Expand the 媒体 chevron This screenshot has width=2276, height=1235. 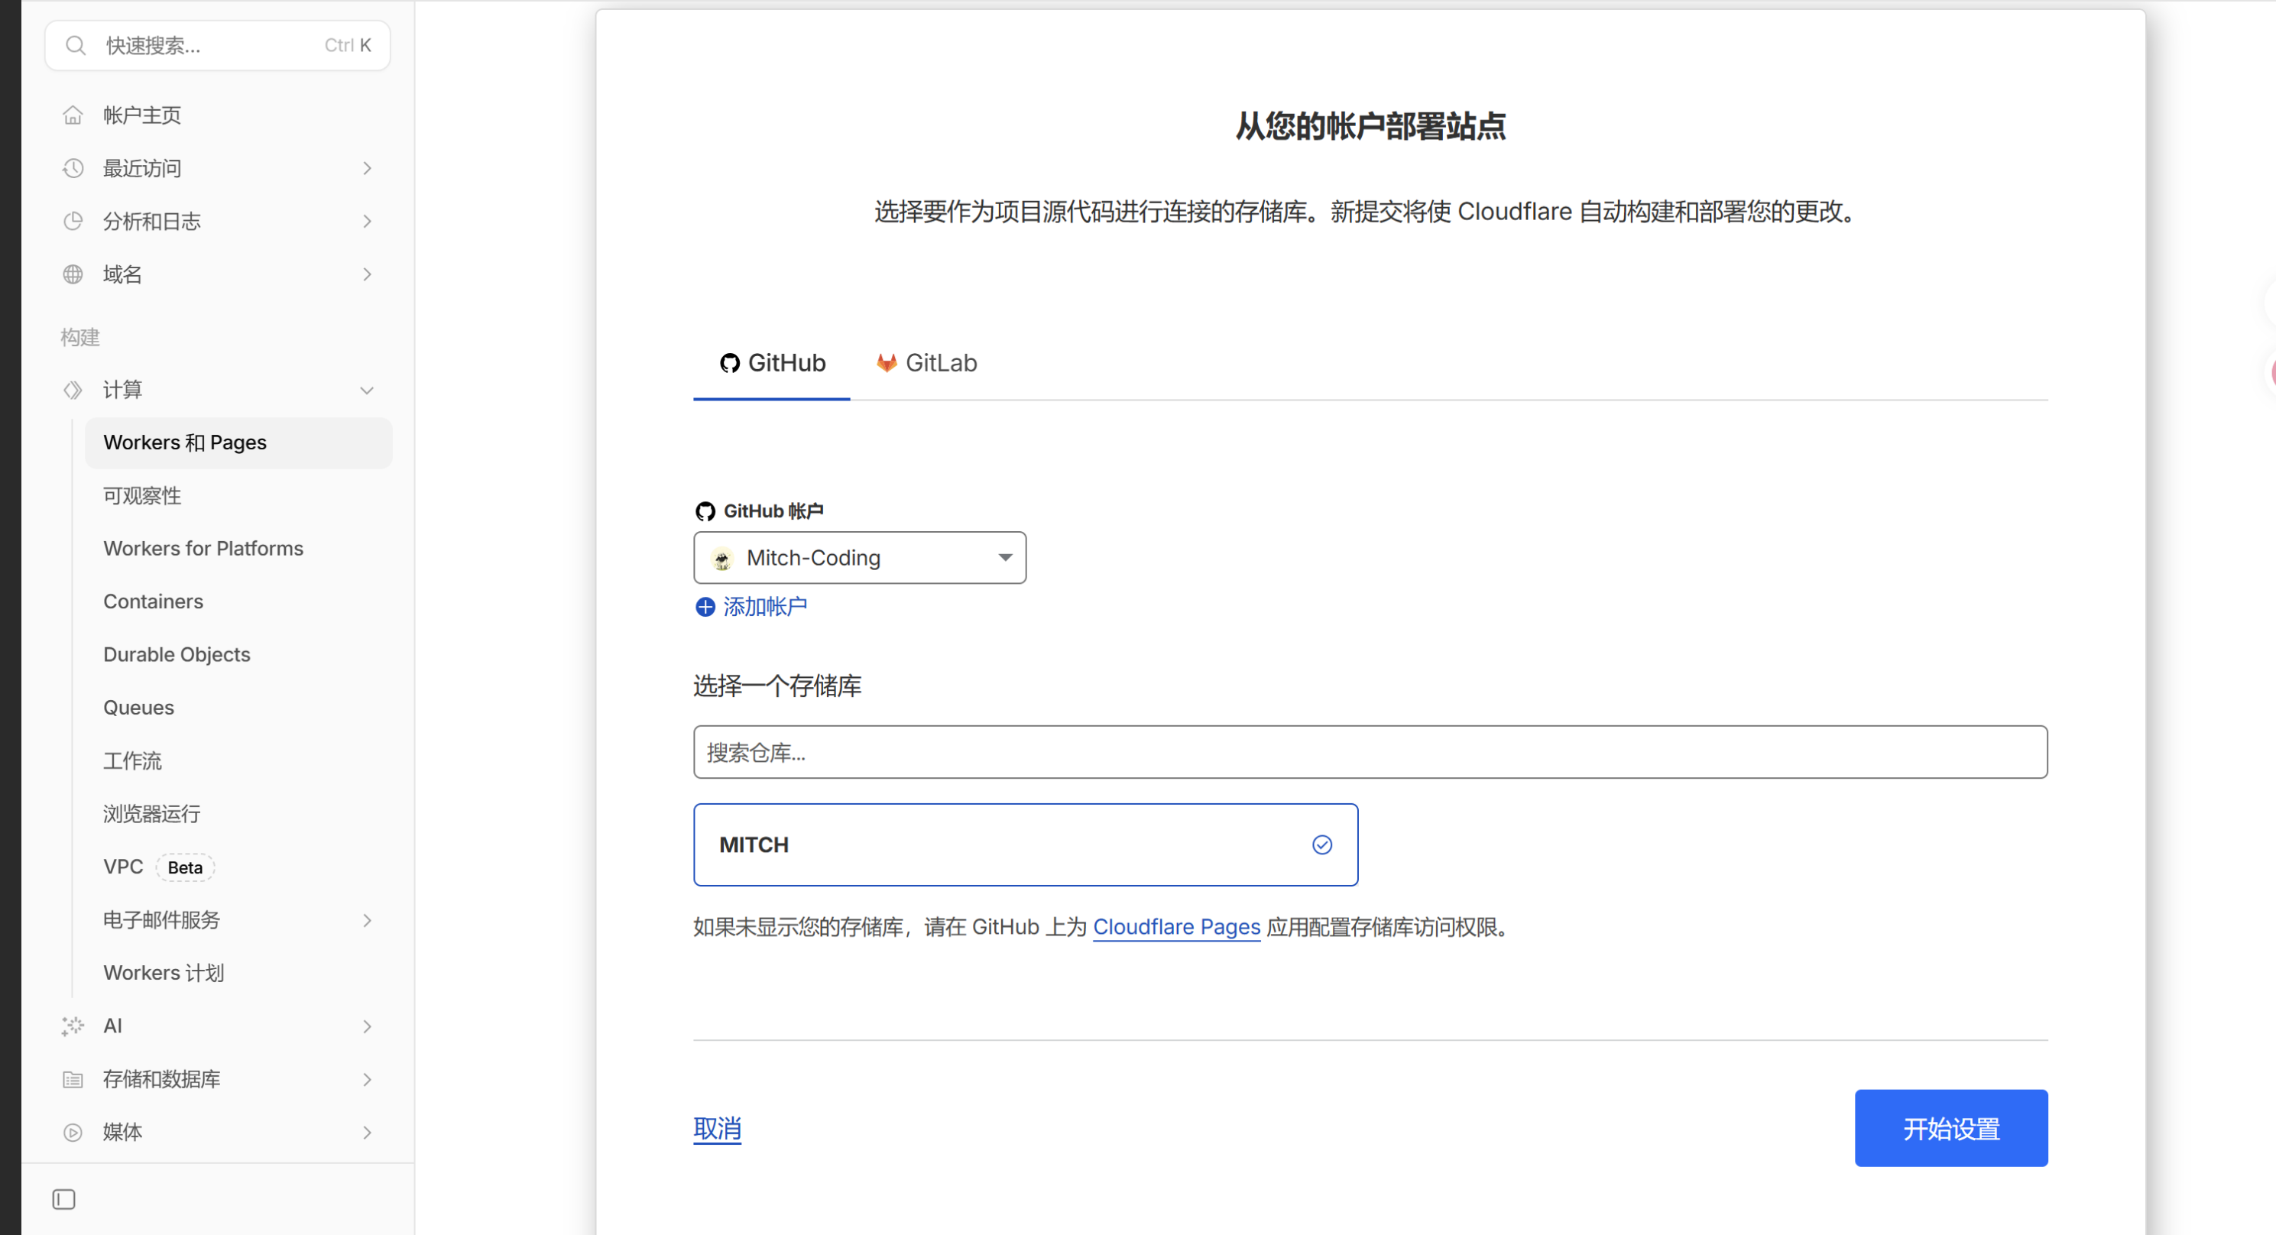[x=367, y=1132]
